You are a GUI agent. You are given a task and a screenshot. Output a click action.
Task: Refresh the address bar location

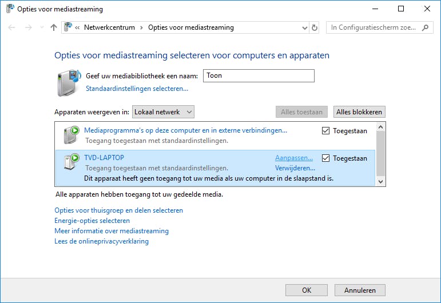click(x=314, y=27)
